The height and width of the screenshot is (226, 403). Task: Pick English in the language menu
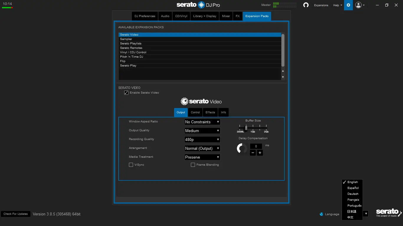tap(352, 182)
